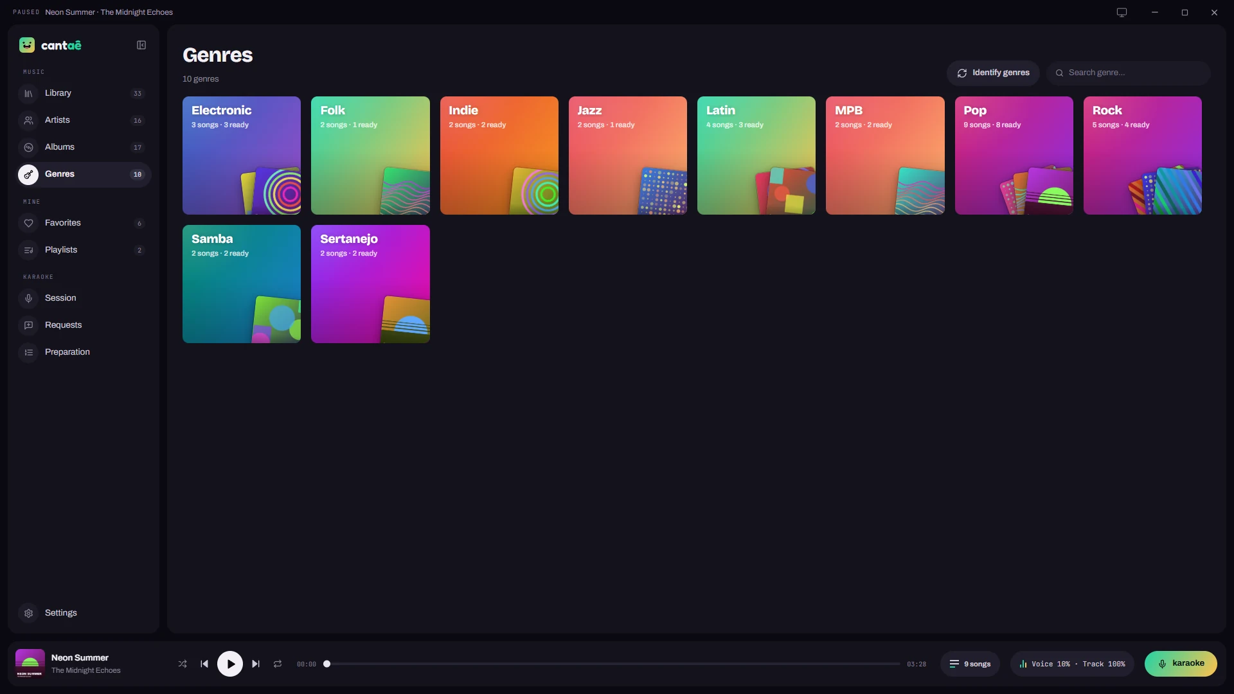Open the Settings gear
The height and width of the screenshot is (694, 1234).
(84, 613)
